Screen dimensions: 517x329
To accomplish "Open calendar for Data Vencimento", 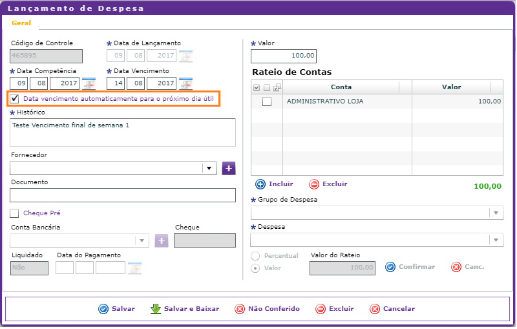I will [x=185, y=83].
